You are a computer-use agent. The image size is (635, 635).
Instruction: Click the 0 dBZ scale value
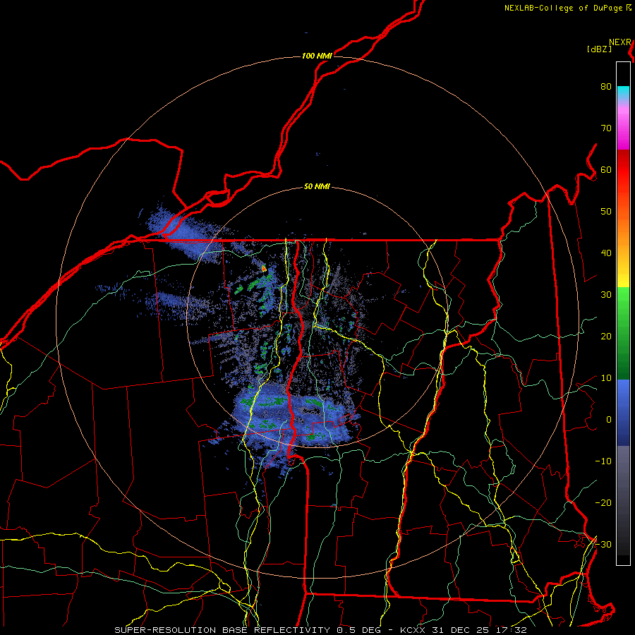[609, 420]
